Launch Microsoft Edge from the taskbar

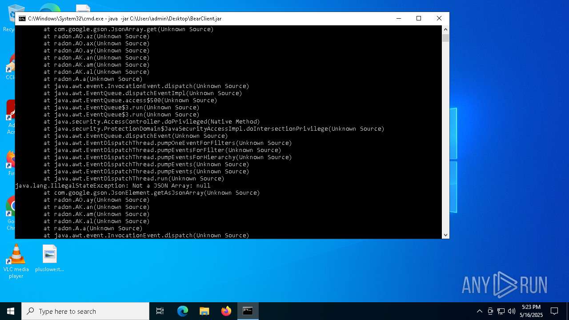183,311
